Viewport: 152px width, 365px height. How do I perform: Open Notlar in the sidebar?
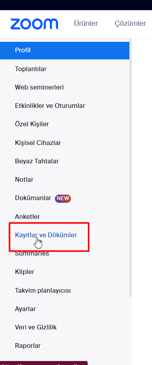[x=24, y=179]
